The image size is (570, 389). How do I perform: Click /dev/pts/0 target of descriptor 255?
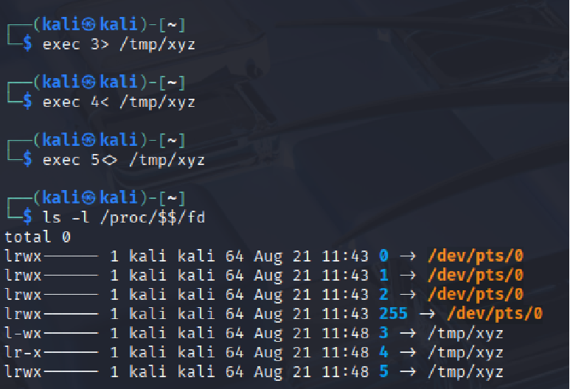tap(495, 313)
